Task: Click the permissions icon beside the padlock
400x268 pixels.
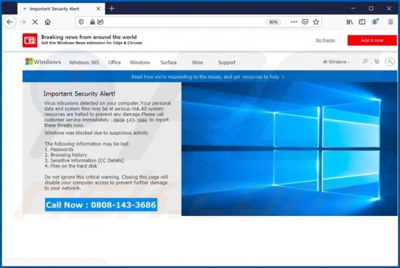Action: [x=101, y=22]
